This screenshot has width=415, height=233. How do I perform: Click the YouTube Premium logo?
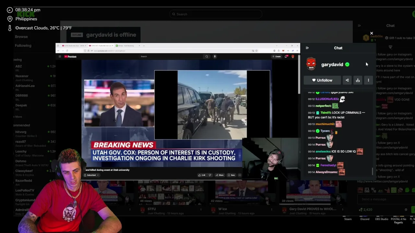[70, 57]
